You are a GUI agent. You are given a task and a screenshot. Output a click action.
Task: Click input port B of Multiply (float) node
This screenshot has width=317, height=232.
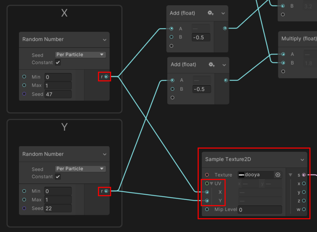point(283,63)
